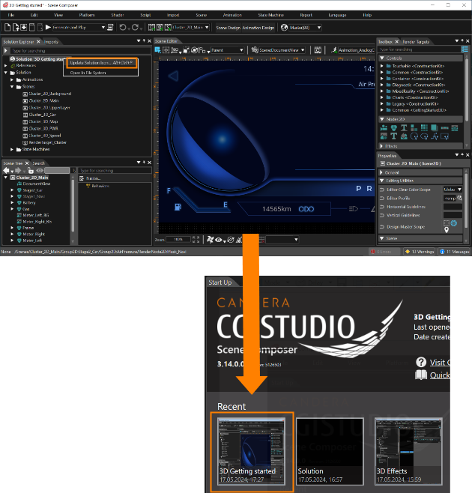Toggle the eye icon below the scene canvas
The width and height of the screenshot is (472, 493).
point(219,240)
